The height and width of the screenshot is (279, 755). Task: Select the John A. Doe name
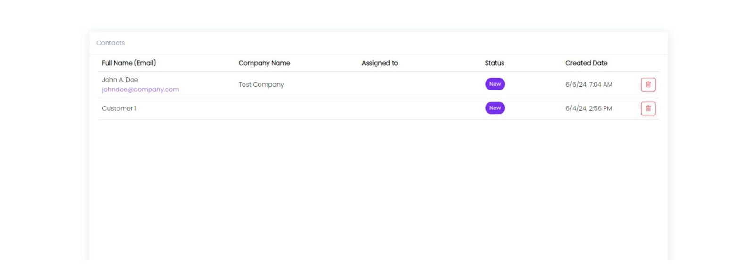click(x=120, y=80)
